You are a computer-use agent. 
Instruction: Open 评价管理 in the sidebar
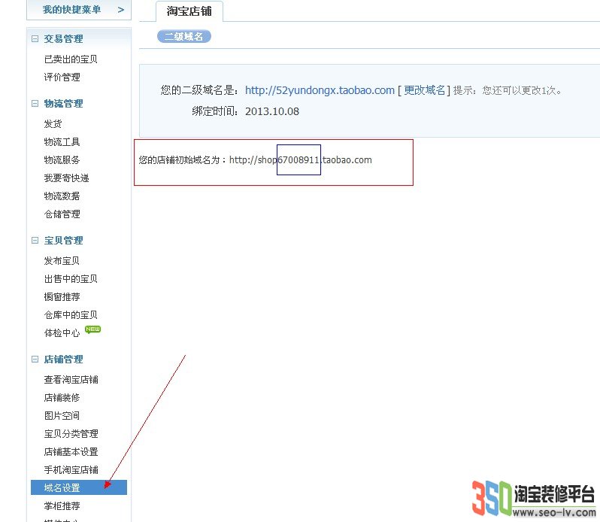(62, 77)
